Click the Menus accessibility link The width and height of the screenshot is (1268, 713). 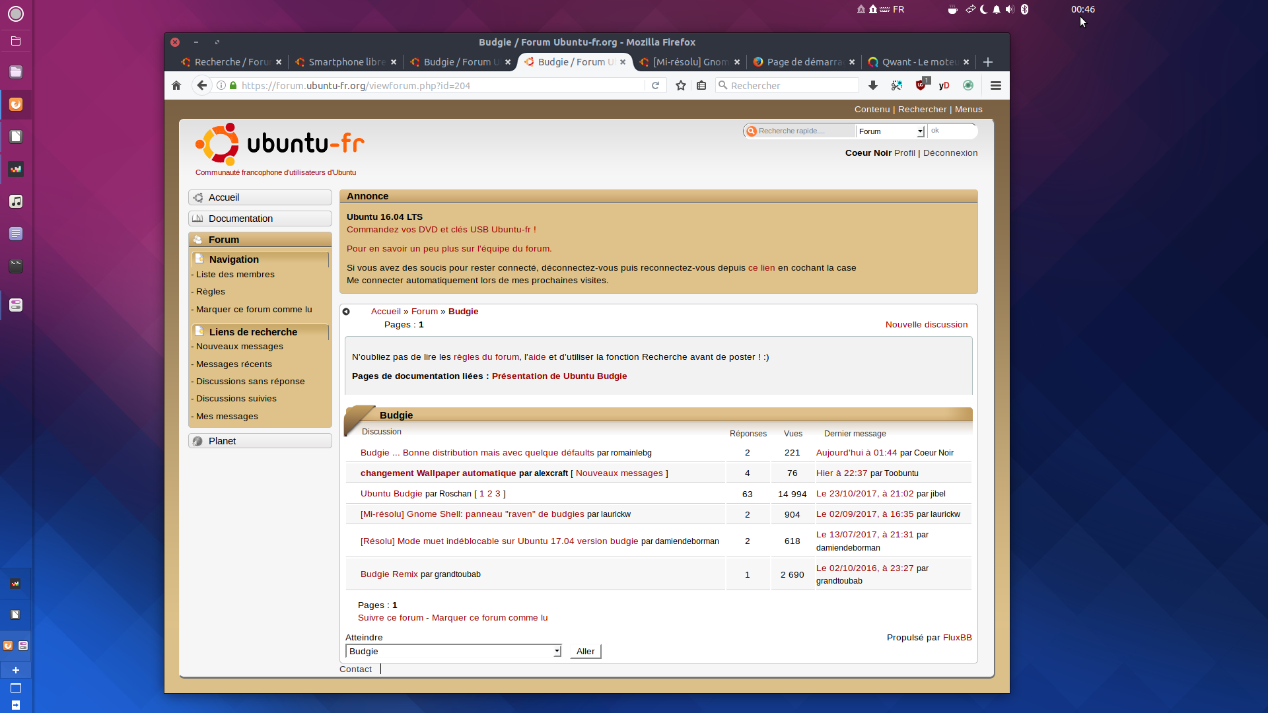(969, 110)
